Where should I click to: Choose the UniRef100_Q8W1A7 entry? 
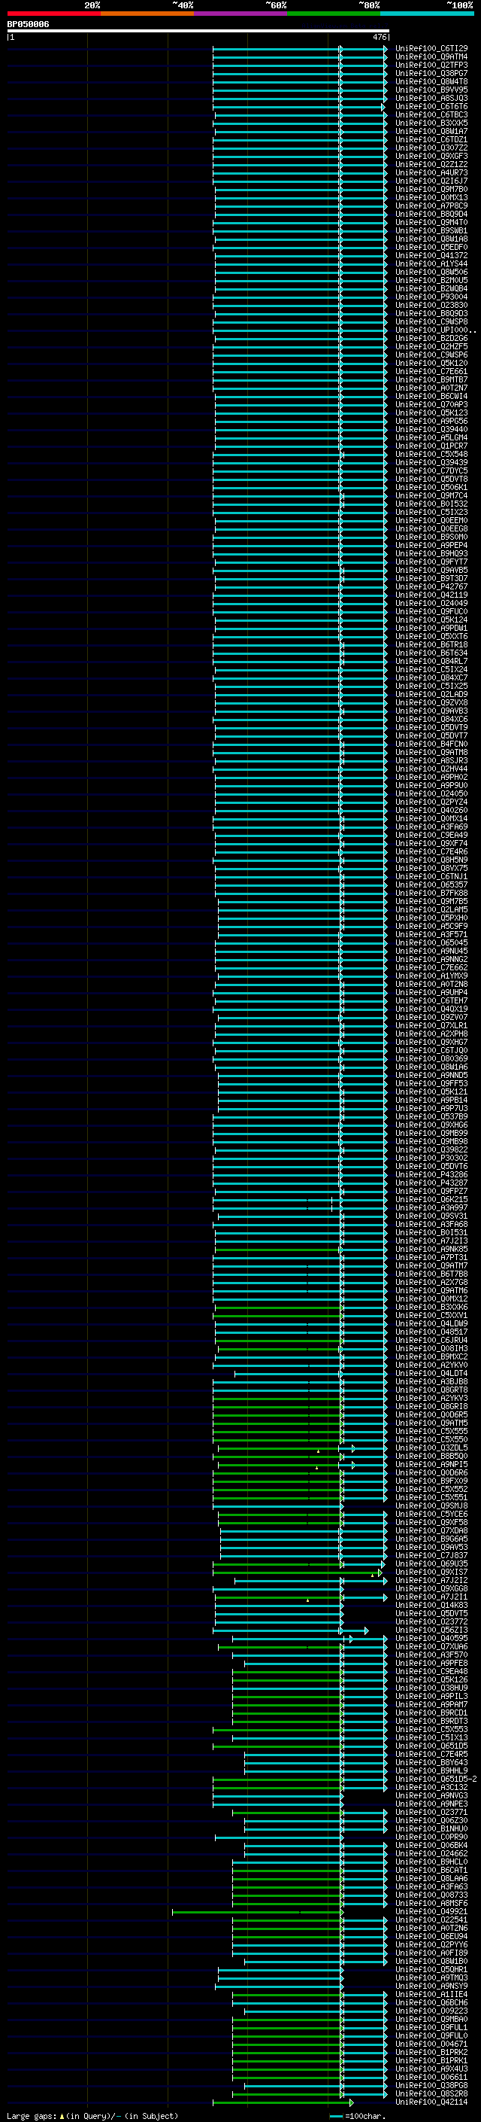[x=431, y=131]
